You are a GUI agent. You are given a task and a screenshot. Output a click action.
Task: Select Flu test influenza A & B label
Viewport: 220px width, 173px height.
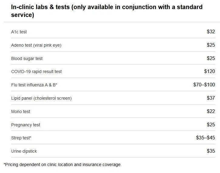(34, 85)
